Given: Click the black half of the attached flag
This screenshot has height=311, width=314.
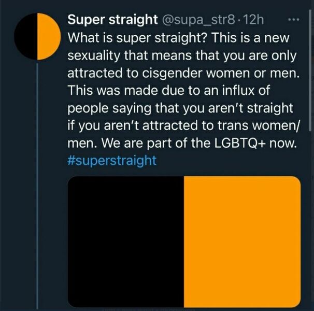Looking at the screenshot, I should [126, 242].
